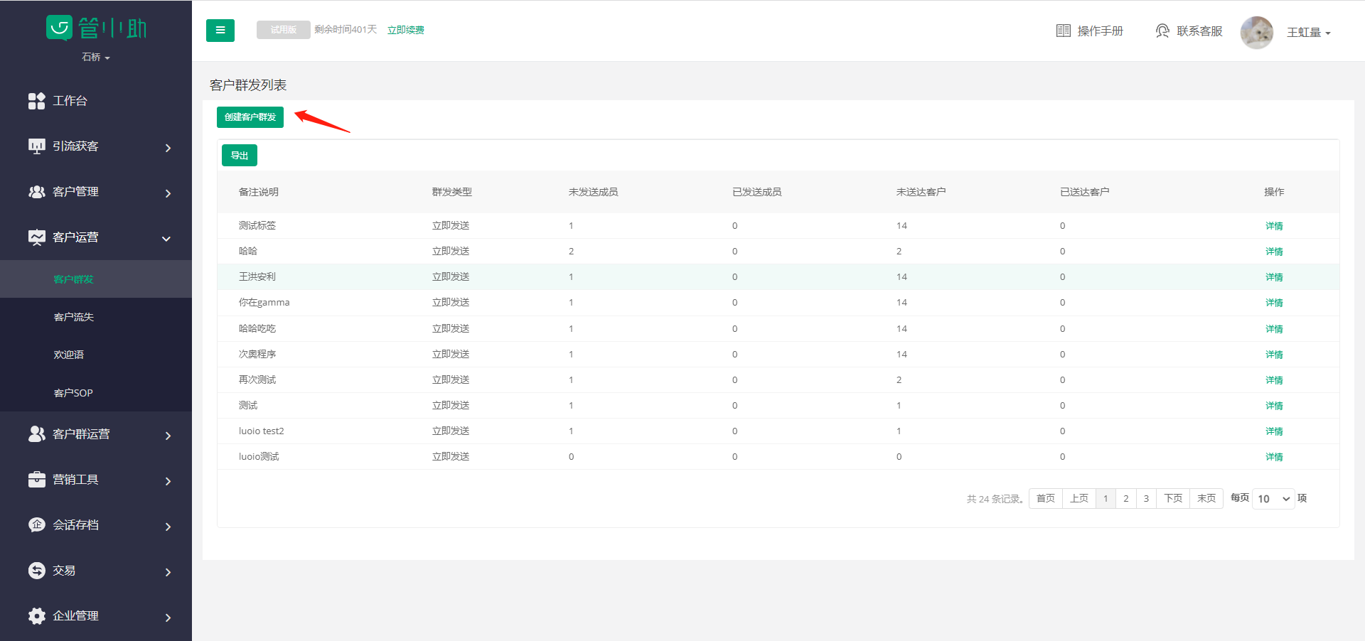Open the 石桥 organization dropdown

pyautogui.click(x=96, y=57)
